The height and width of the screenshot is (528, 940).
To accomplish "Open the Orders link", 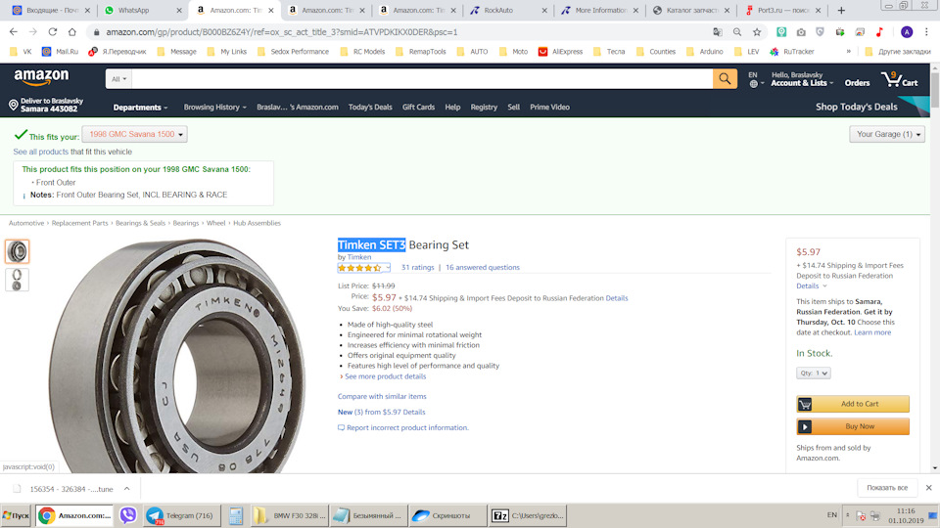I will 858,83.
